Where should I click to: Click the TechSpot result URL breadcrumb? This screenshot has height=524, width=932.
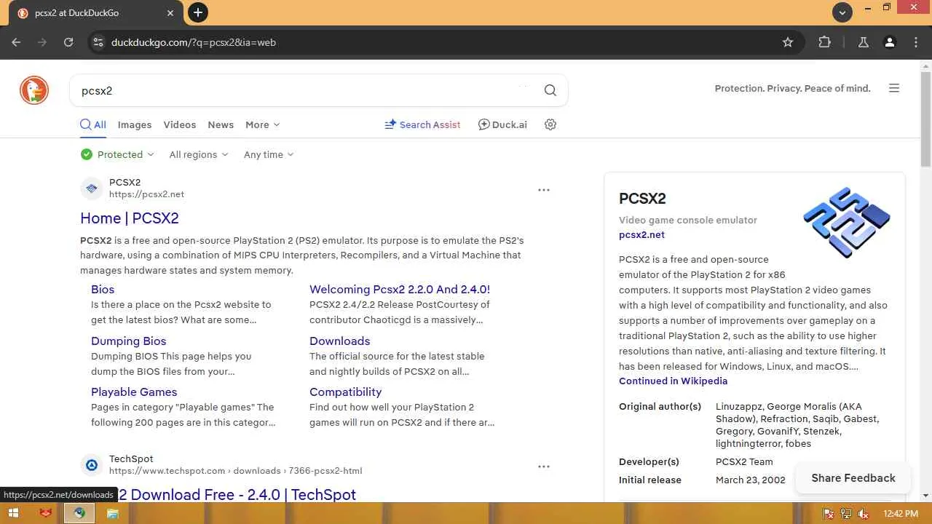click(x=235, y=471)
